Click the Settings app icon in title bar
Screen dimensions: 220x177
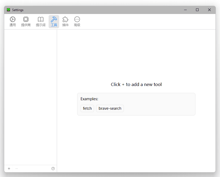8,10
